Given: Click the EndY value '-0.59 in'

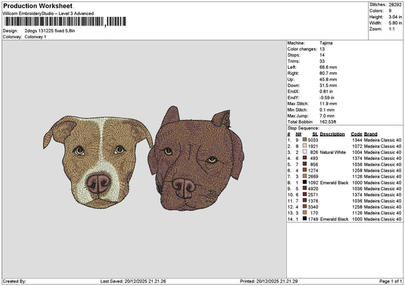Looking at the screenshot, I should 327,98.
